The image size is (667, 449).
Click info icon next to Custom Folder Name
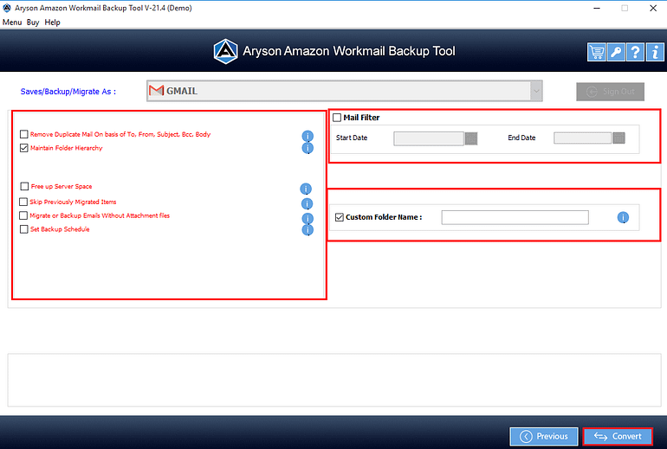pyautogui.click(x=622, y=217)
